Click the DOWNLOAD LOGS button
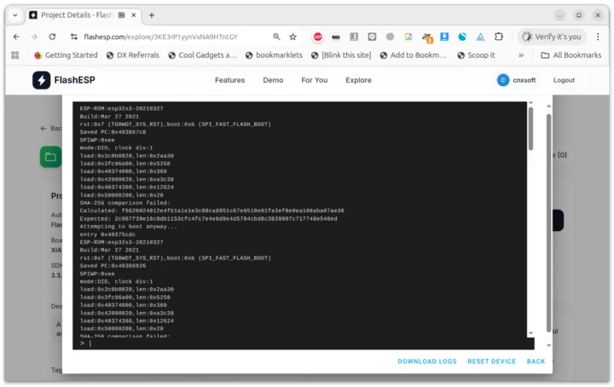The height and width of the screenshot is (387, 614). click(426, 361)
